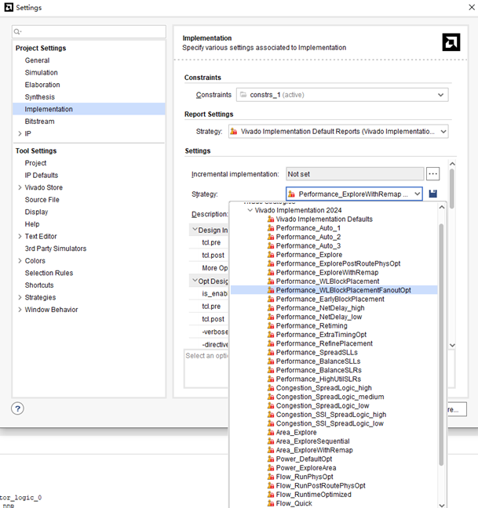Choose Performance_WLBlockPlacementFanoutOpt strategy
The height and width of the screenshot is (508, 478).
(343, 290)
